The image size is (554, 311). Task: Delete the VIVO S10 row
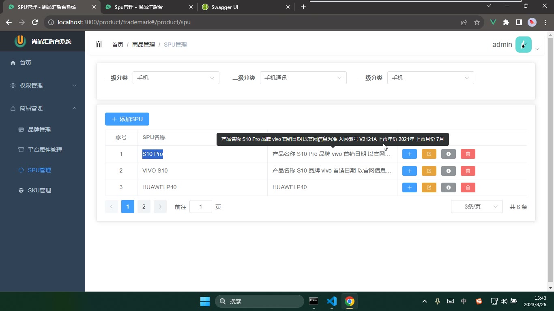tap(468, 171)
